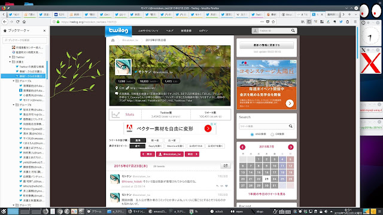Show site information icon in URL bar
Image resolution: width=383 pixels, height=215 pixels.
tap(54, 21)
